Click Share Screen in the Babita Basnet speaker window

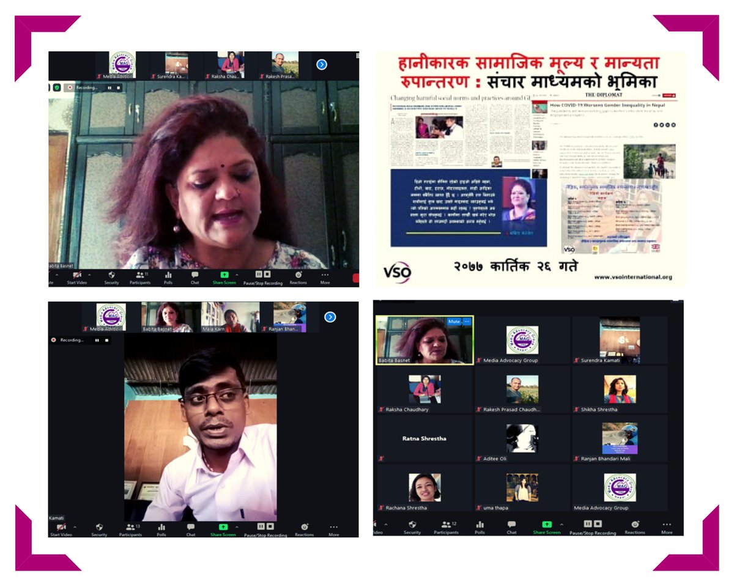pos(224,278)
